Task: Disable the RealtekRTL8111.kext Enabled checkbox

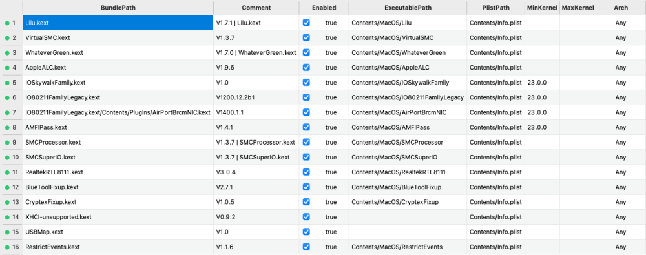Action: coord(306,172)
